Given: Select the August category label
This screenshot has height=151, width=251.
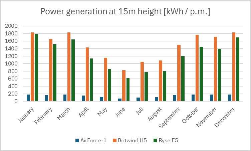Looking at the screenshot, I should (156, 113).
